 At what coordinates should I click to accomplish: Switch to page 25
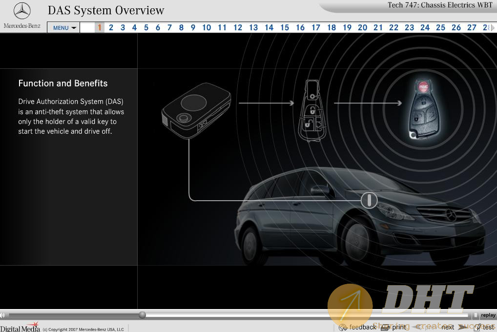click(440, 28)
